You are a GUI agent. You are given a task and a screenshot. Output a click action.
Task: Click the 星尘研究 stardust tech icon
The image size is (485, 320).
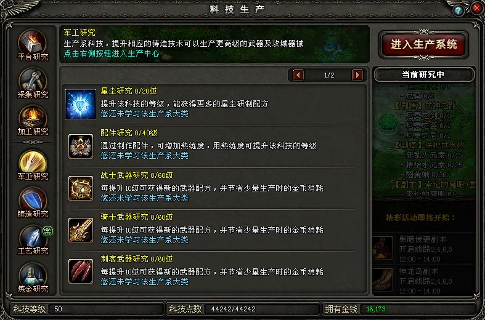[x=80, y=105]
